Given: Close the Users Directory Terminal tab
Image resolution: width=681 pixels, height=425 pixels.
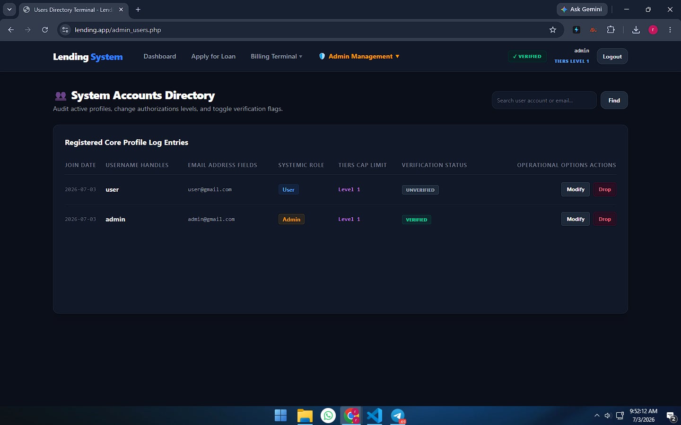Looking at the screenshot, I should tap(121, 9).
